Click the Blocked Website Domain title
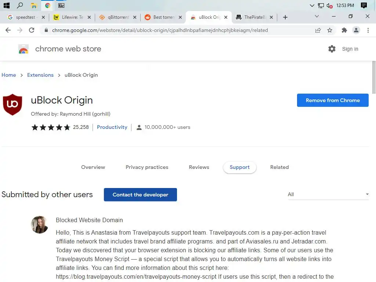 [x=89, y=220]
